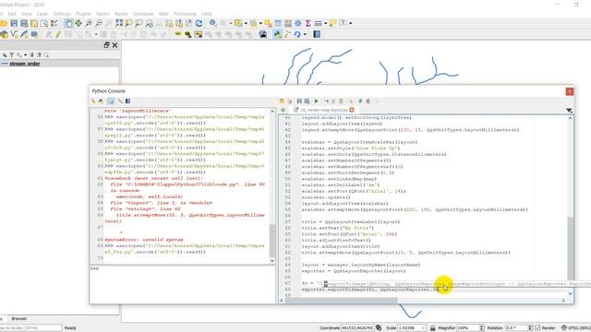The image size is (591, 332).
Task: Select the Pan Map hand tool
Action: point(68,23)
